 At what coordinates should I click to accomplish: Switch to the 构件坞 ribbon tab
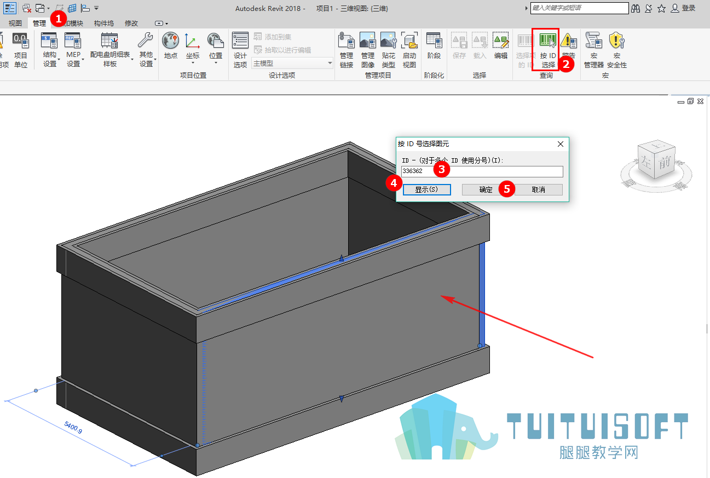point(104,24)
